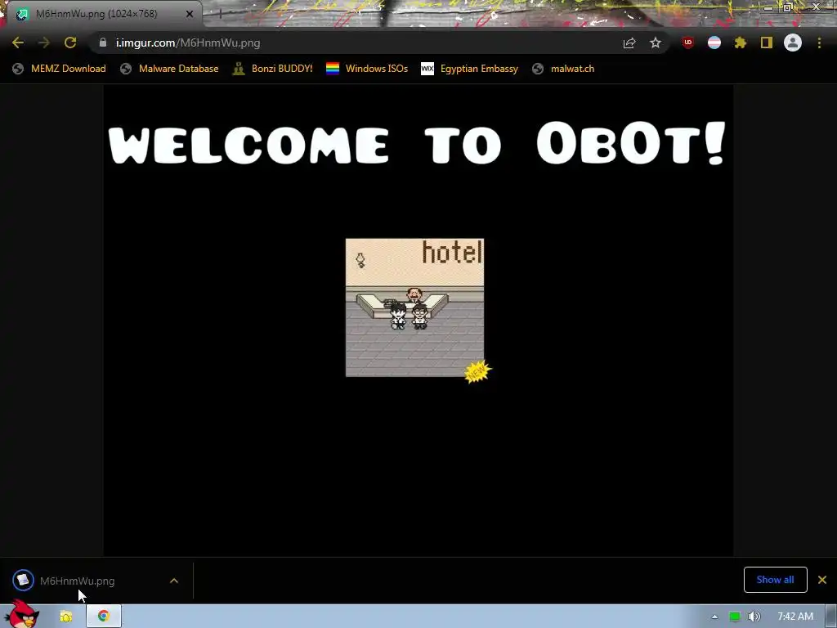Open a new tab with the plus button
Screen dimensions: 837x628
(x=220, y=14)
